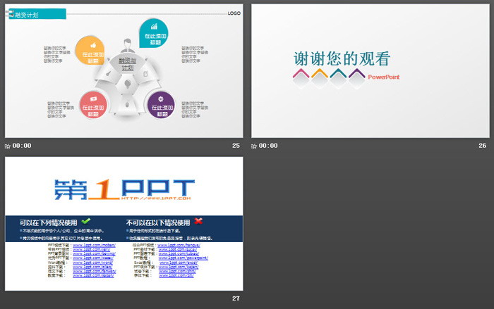Select slide 27 第1PPT thumbnail

[123, 224]
